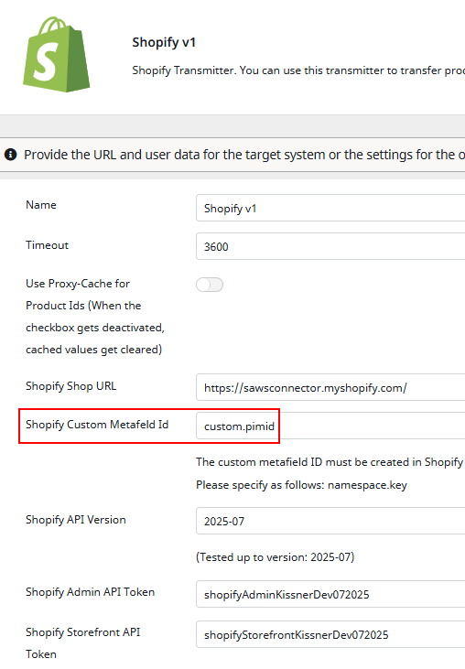This screenshot has height=669, width=465.
Task: Click the Shopify API Version label
Action: 76,520
